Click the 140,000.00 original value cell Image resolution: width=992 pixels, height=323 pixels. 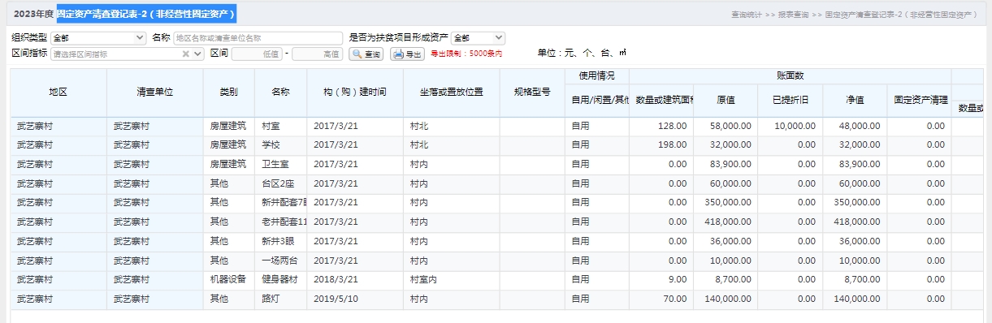pos(726,299)
